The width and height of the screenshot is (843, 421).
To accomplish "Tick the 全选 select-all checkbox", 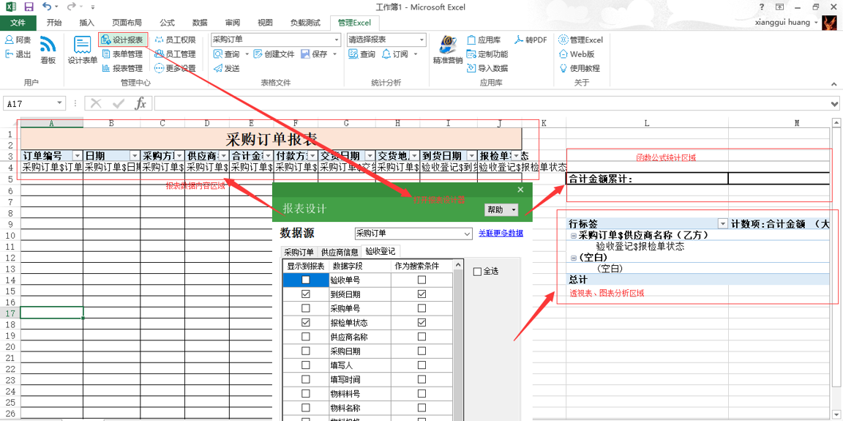I will click(x=477, y=272).
